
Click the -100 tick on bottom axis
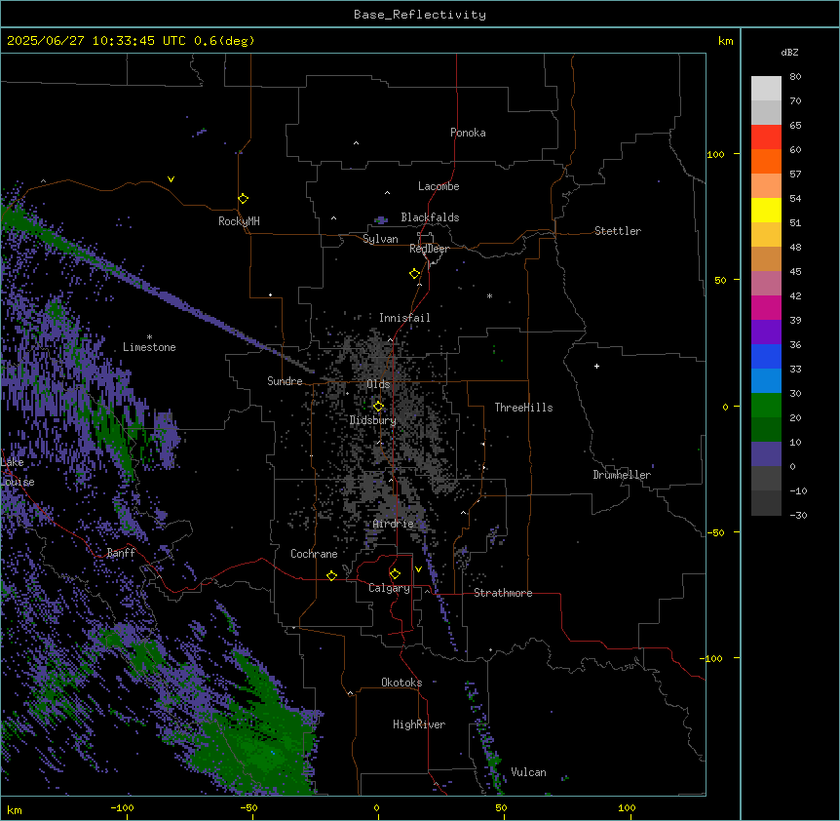coord(122,807)
